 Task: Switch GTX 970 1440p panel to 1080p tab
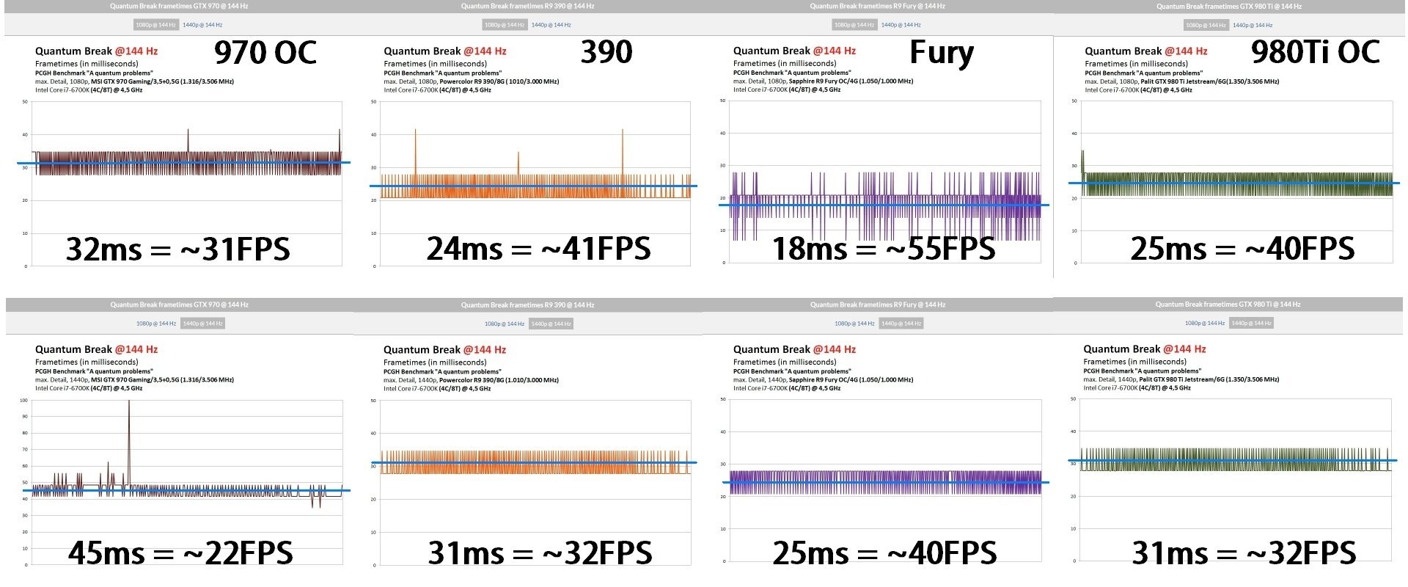(156, 324)
